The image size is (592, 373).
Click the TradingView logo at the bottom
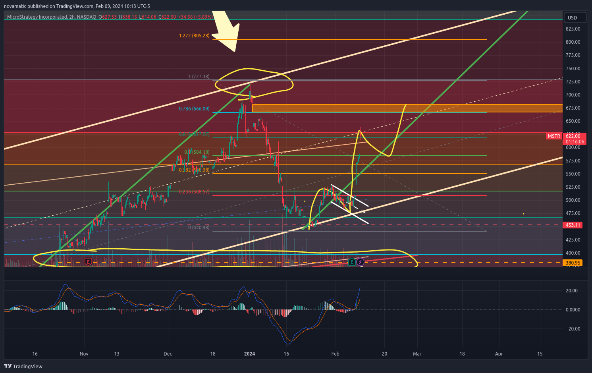23,366
